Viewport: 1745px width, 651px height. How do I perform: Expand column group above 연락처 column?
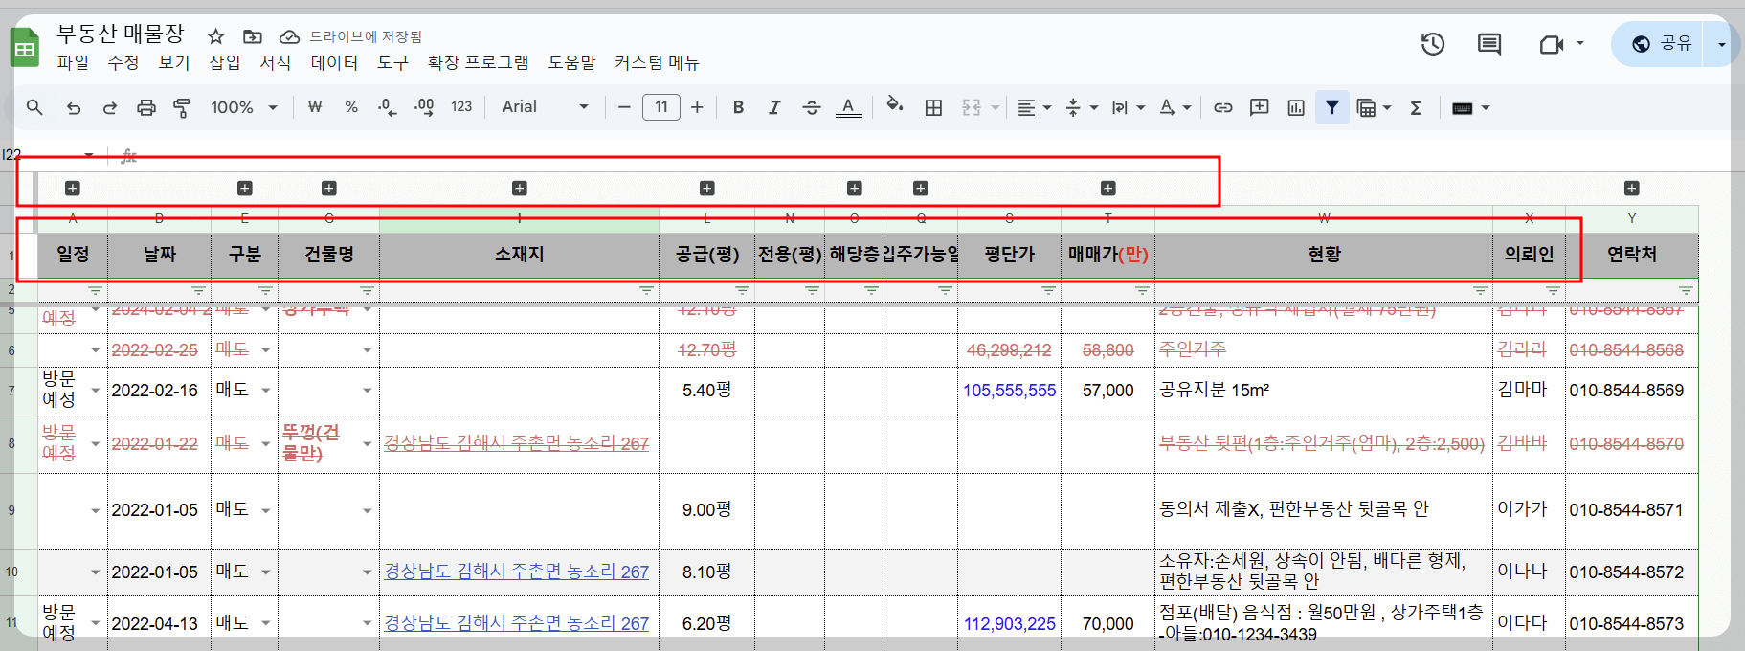1632,189
